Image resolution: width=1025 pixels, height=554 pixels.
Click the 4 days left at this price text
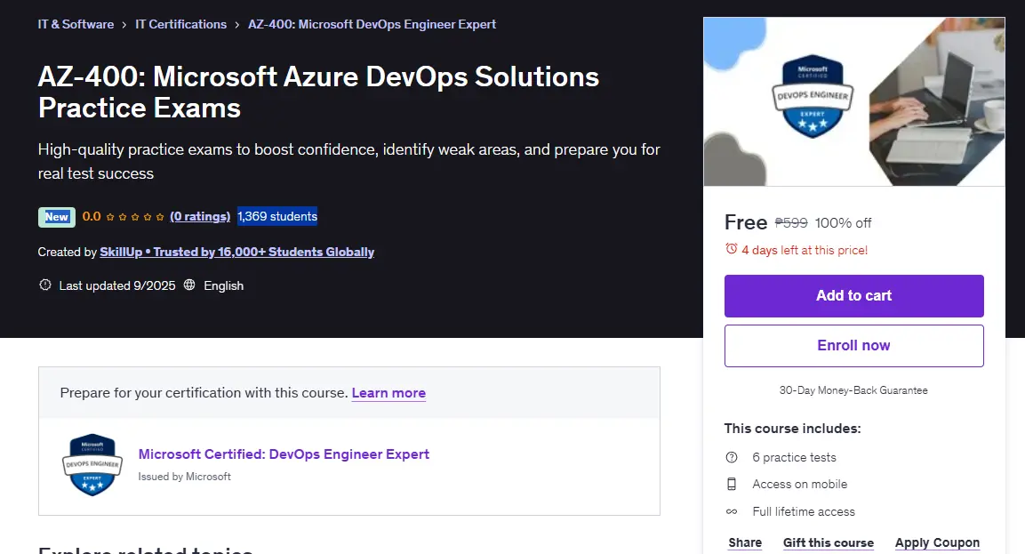805,250
